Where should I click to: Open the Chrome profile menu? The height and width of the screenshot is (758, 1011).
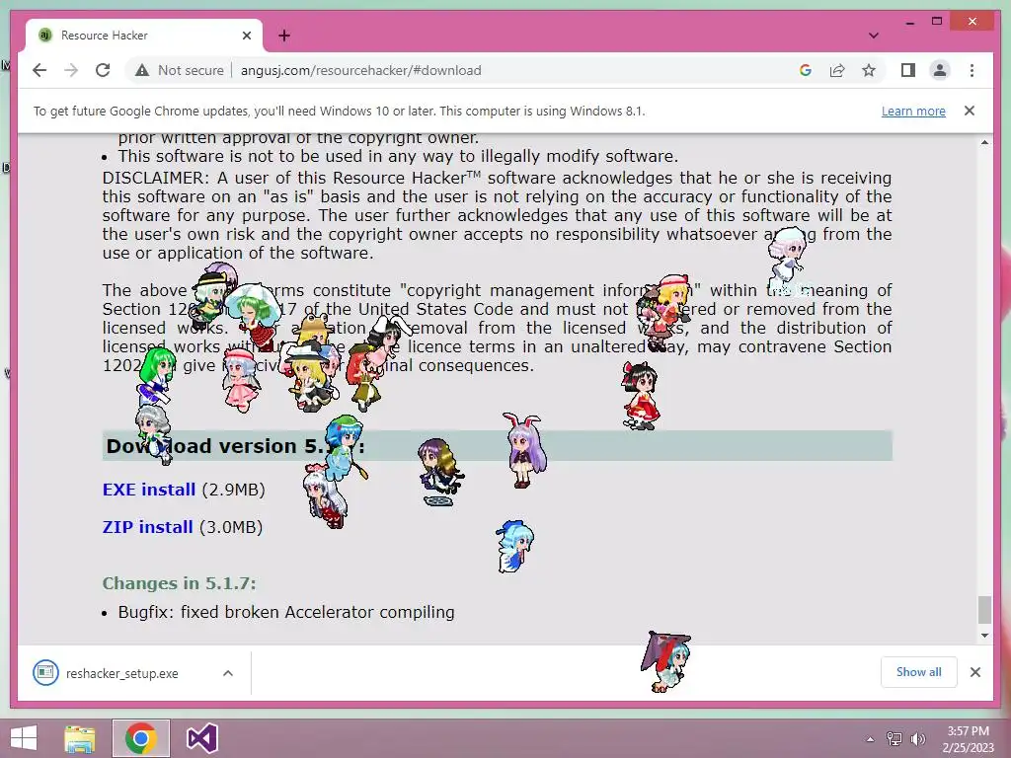click(940, 70)
